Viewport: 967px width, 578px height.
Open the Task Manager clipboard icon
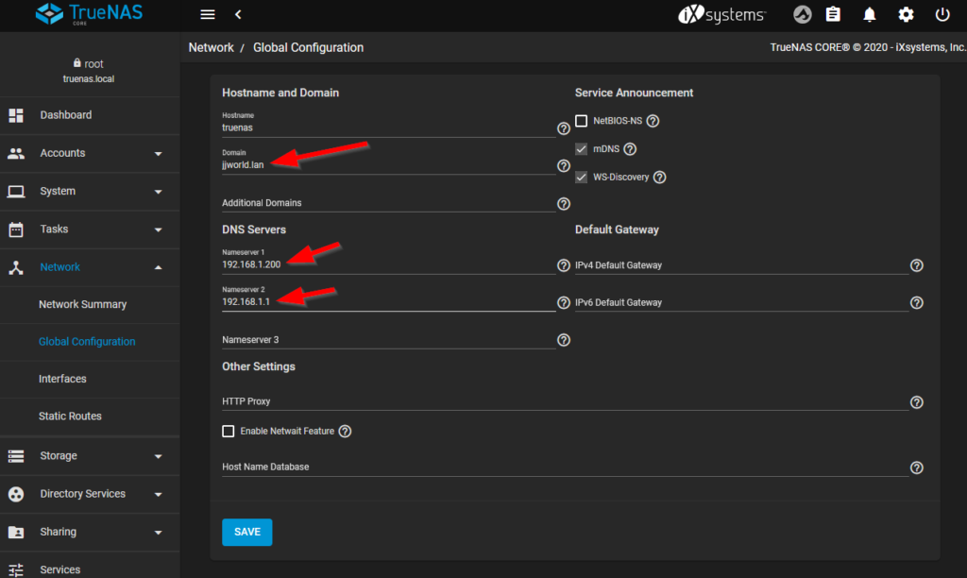[833, 14]
